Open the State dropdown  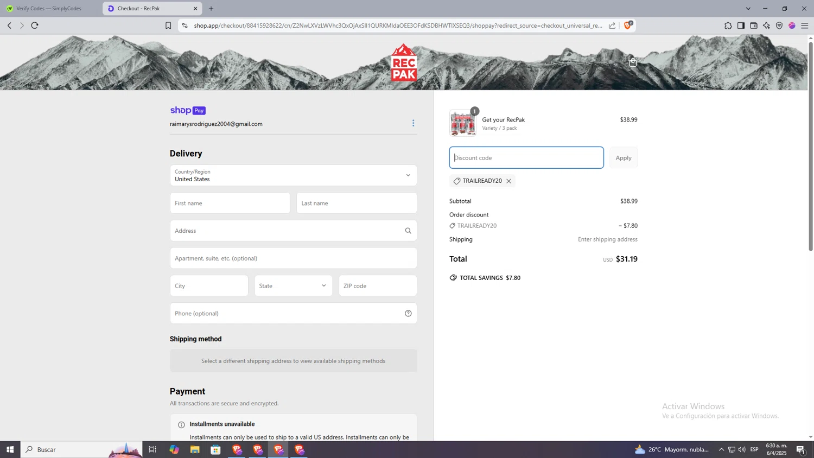(x=294, y=286)
